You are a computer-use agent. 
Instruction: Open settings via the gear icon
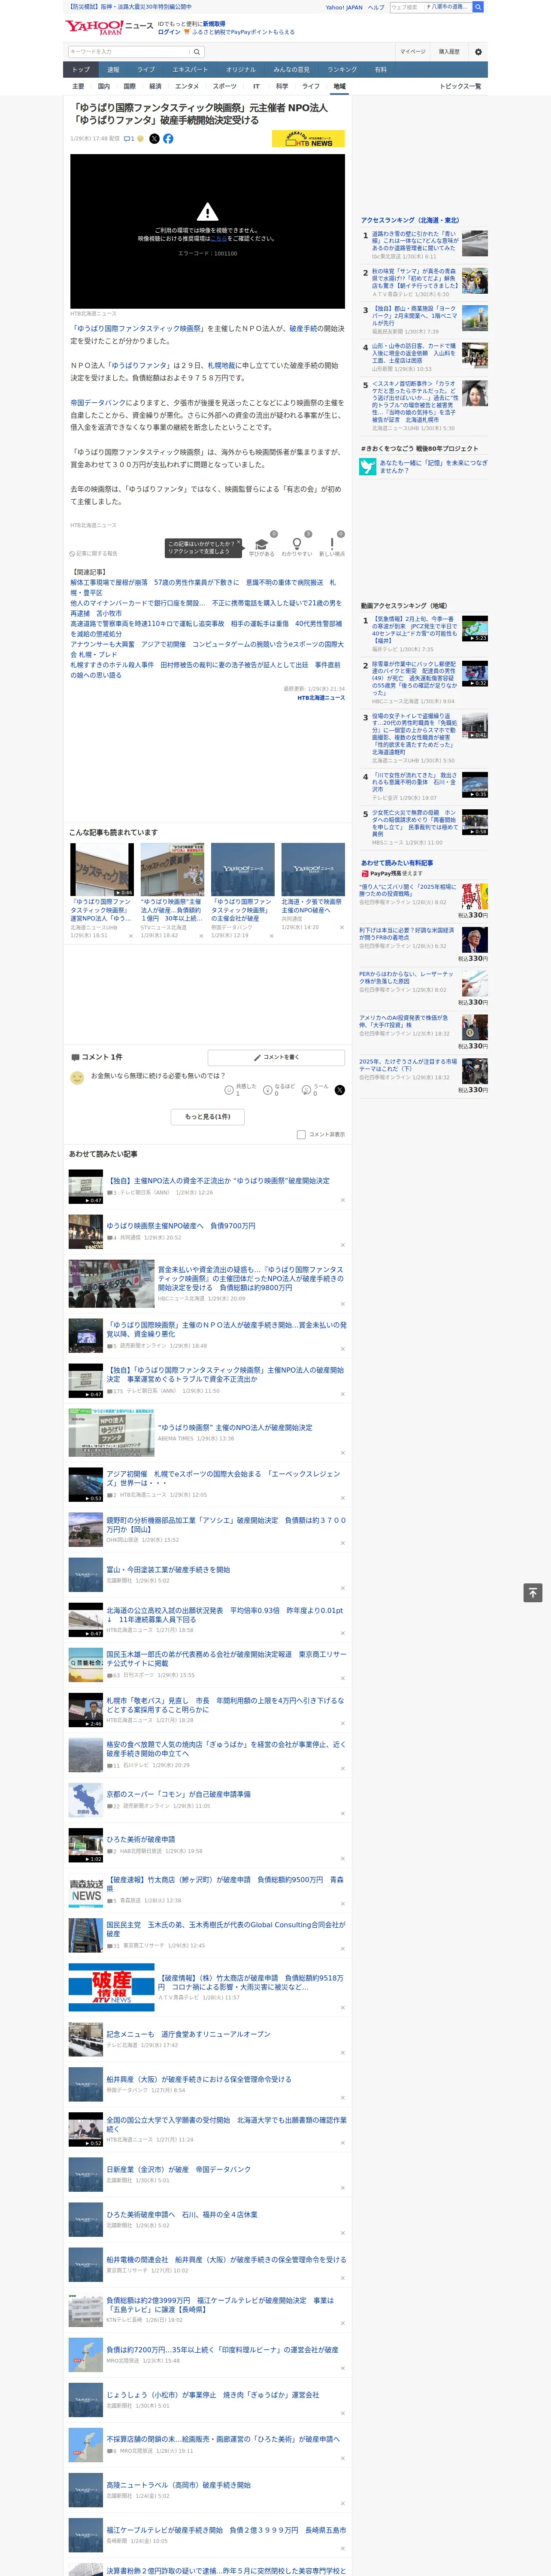click(x=478, y=52)
